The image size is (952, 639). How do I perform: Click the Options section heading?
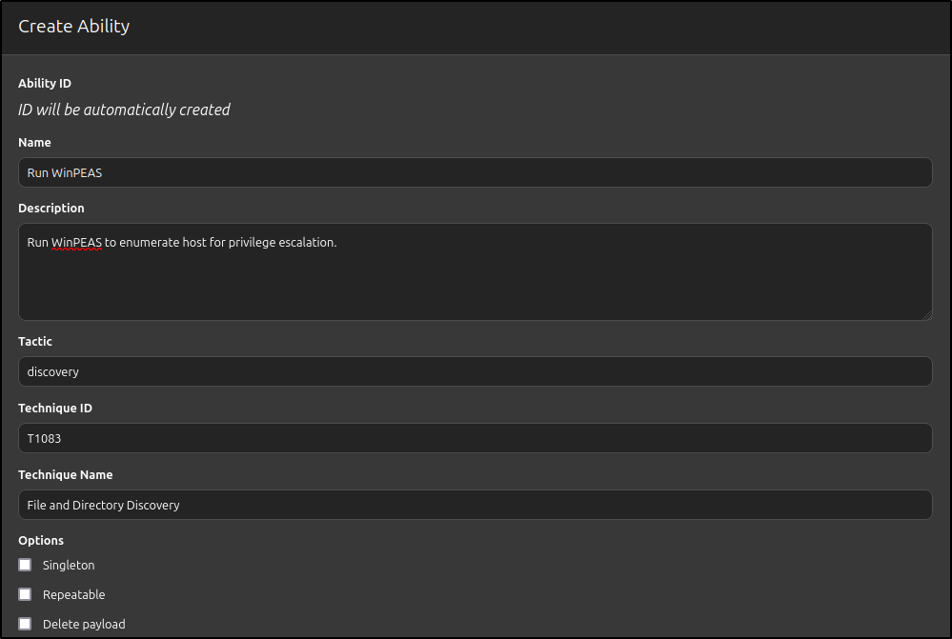coord(41,541)
